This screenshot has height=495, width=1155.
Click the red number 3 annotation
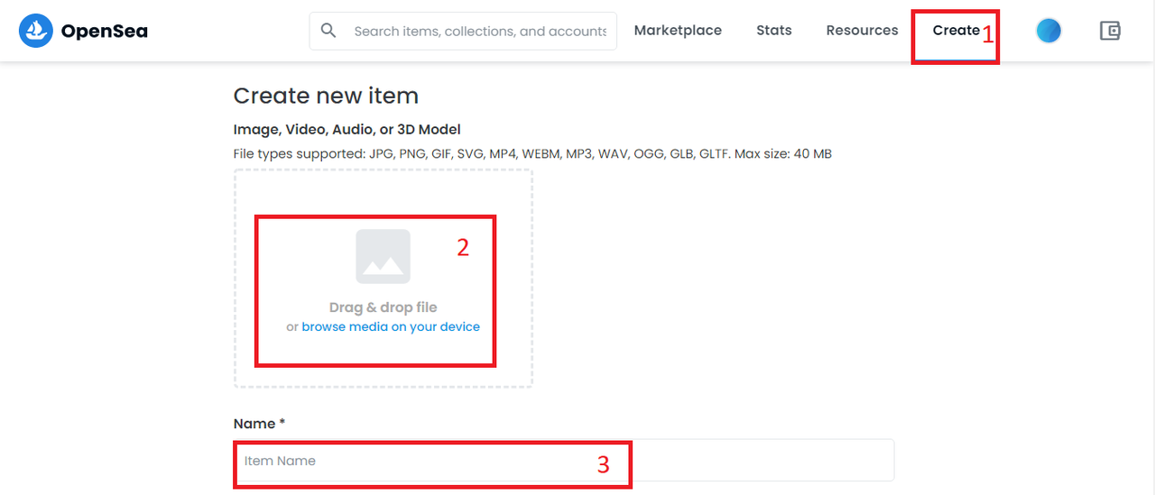click(604, 465)
